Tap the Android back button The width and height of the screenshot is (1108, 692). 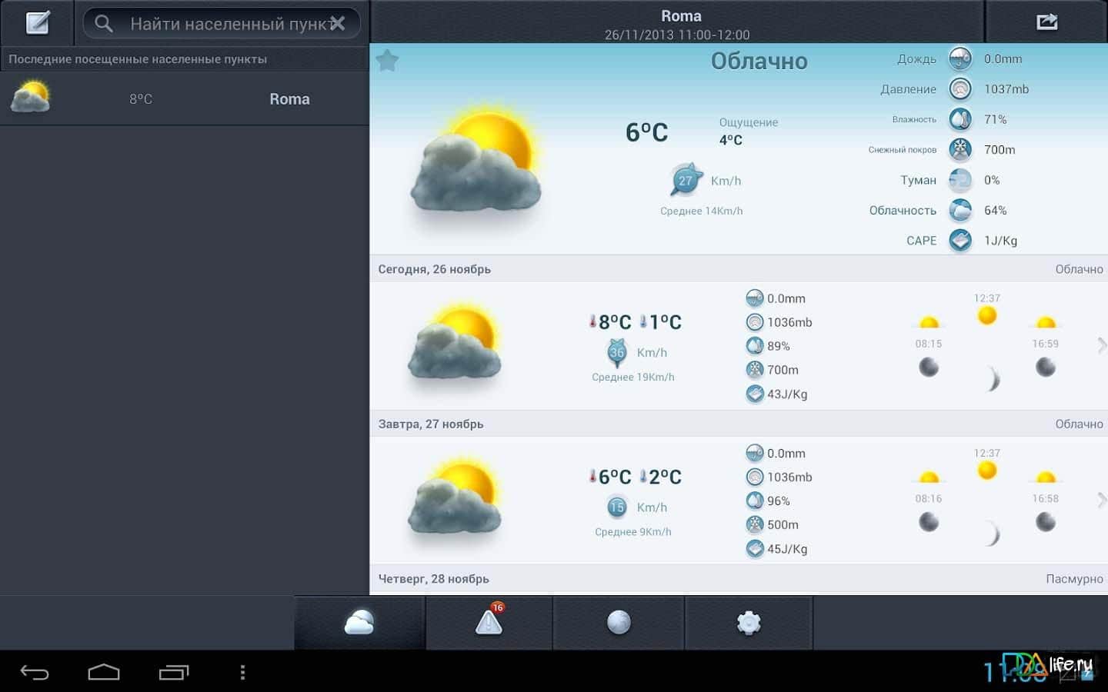[35, 673]
